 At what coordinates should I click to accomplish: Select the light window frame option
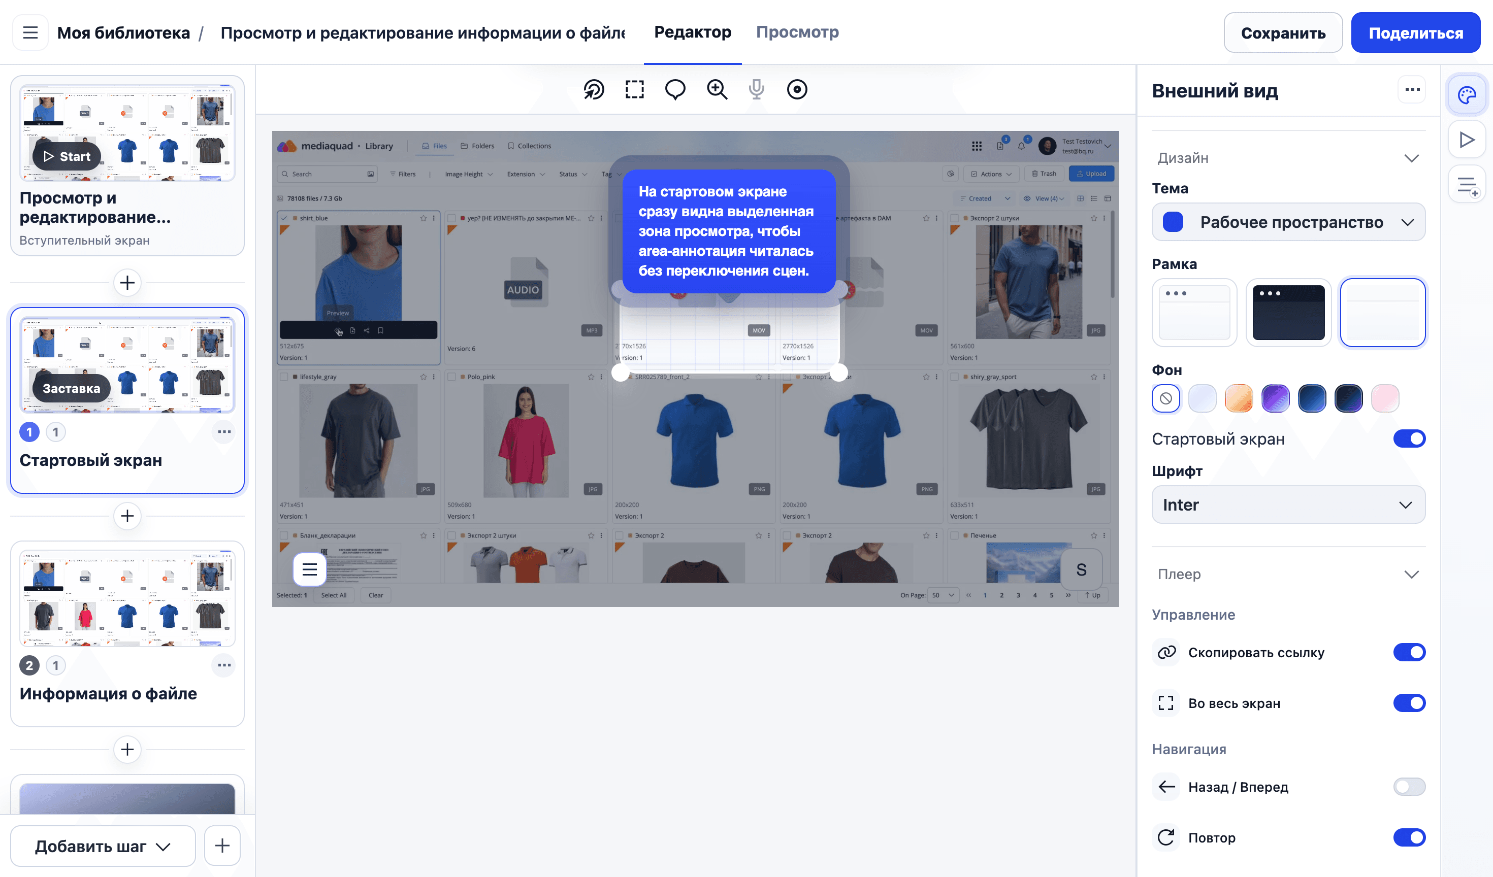(x=1194, y=313)
